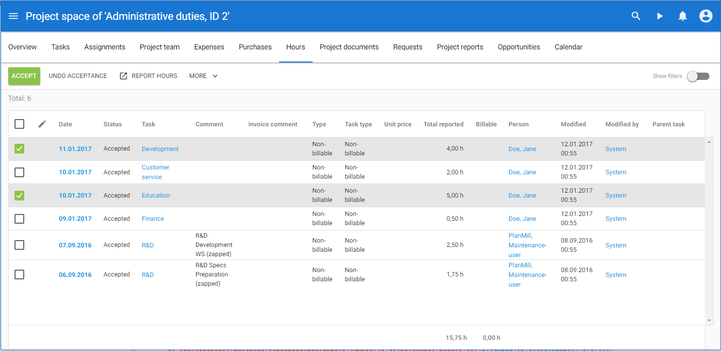Start the timer play icon
Screen dimensions: 721x351
click(659, 16)
